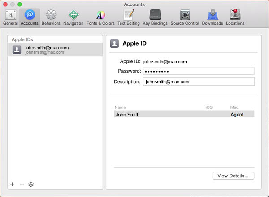269x197 pixels.
Task: Open Behaviors preferences with gear icon
Action: [x=51, y=17]
